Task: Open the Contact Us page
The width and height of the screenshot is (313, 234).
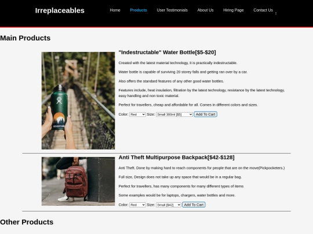Action: [263, 10]
